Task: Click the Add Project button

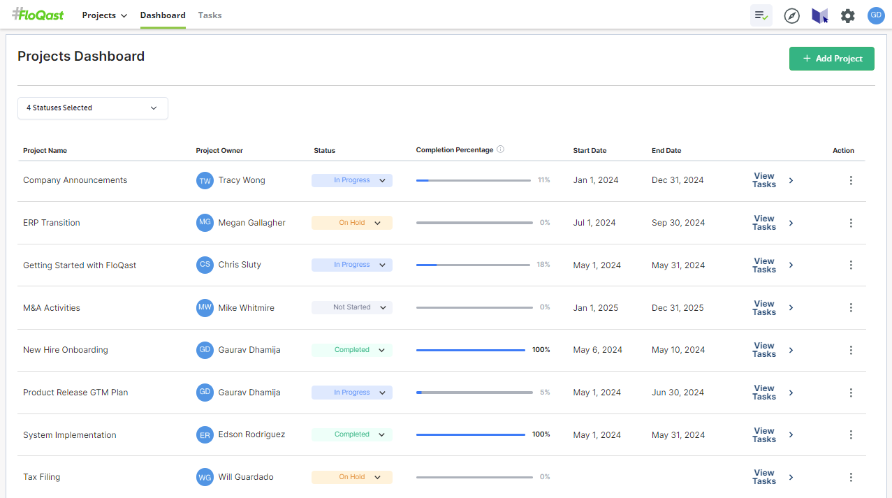Action: click(x=832, y=59)
